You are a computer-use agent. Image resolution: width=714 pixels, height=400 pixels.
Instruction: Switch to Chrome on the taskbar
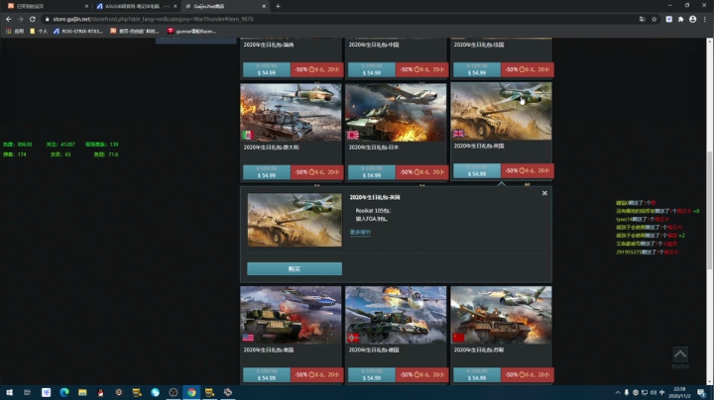191,392
